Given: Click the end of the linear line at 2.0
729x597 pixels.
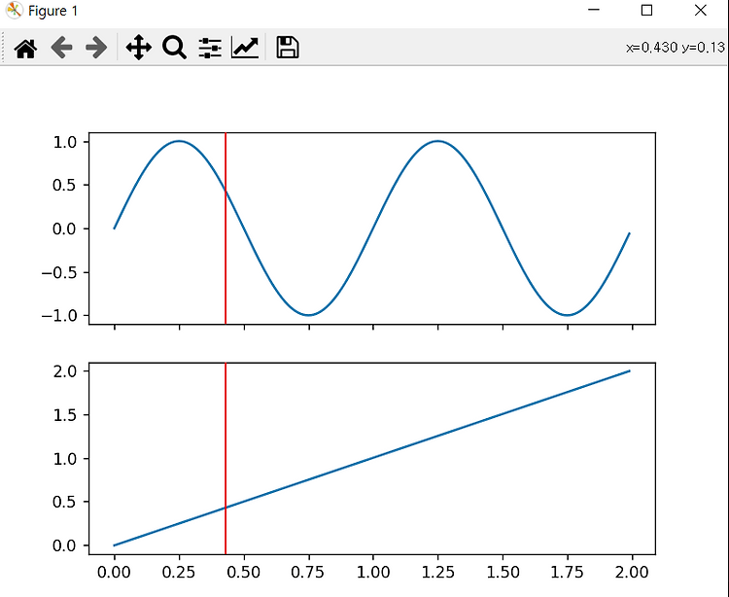Looking at the screenshot, I should pyautogui.click(x=629, y=371).
